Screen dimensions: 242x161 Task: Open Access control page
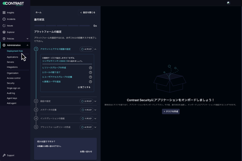[x=13, y=78]
